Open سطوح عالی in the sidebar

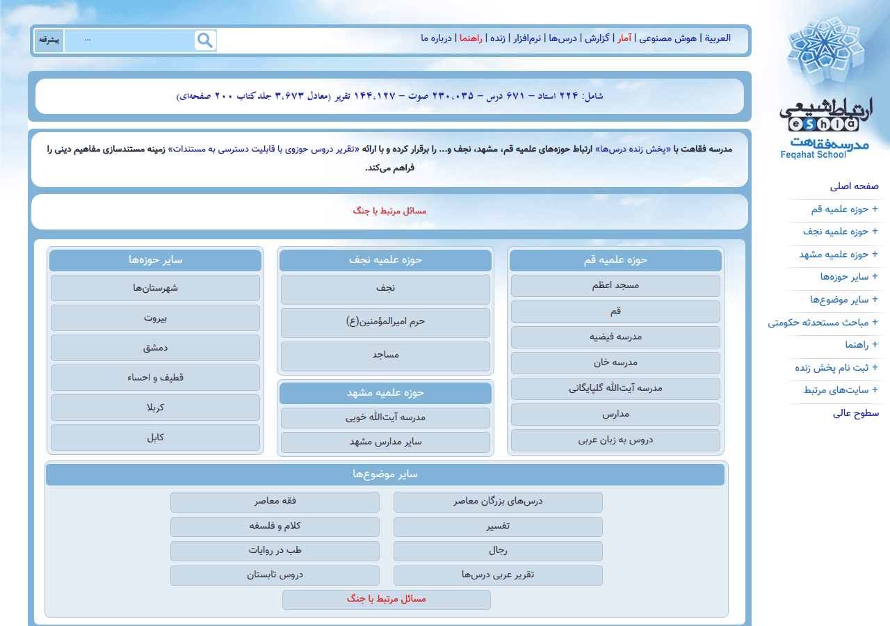point(856,414)
